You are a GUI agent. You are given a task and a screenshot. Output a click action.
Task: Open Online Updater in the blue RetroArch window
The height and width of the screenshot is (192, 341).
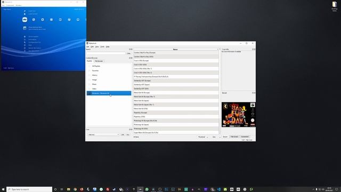point(33,37)
